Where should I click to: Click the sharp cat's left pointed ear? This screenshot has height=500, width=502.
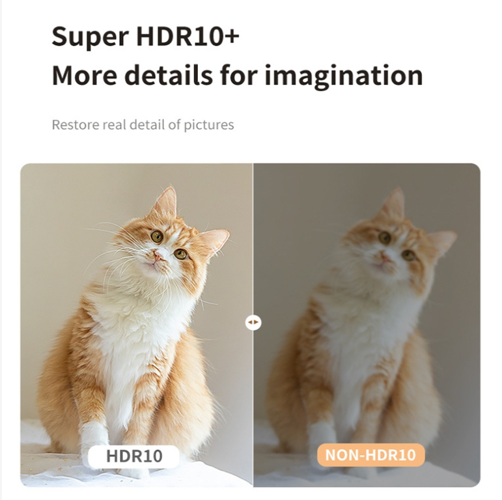(x=166, y=203)
